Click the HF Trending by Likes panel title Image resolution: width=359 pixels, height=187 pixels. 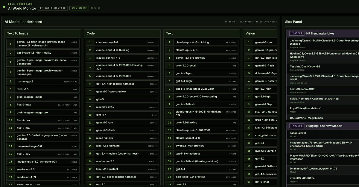point(321,34)
